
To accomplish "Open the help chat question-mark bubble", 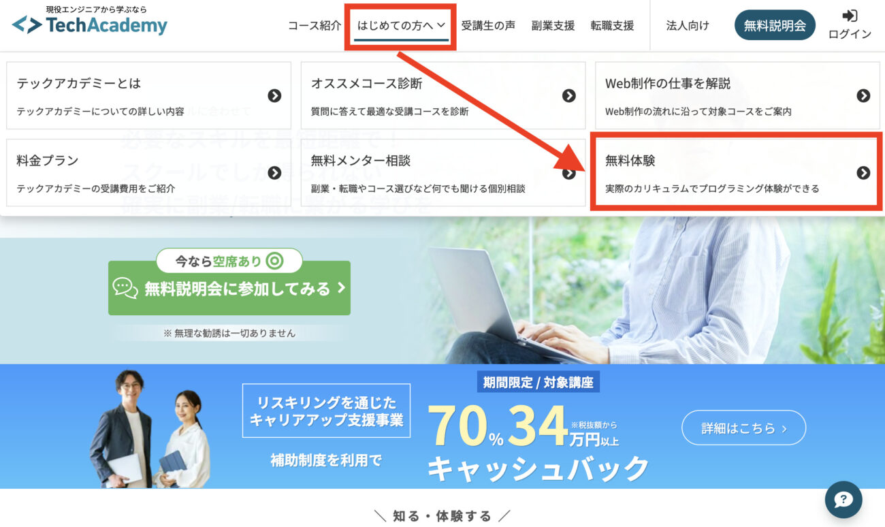I will point(843,500).
